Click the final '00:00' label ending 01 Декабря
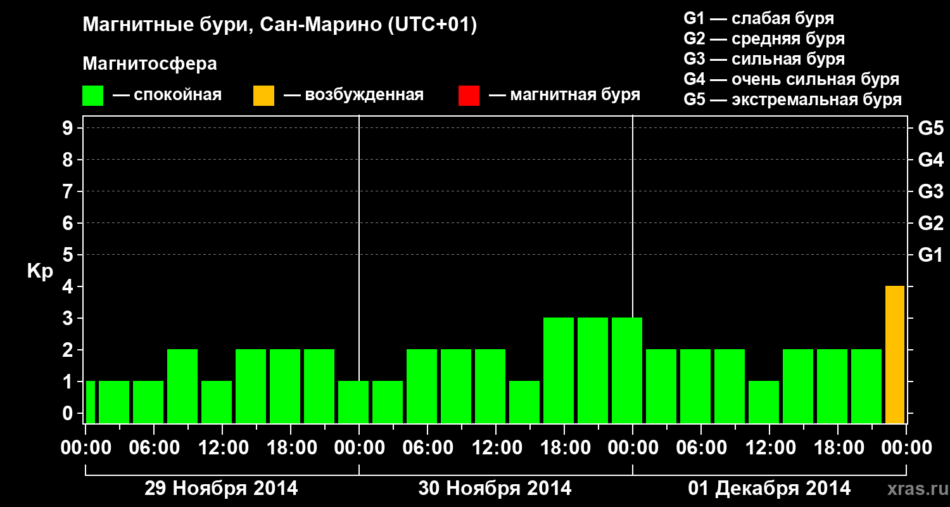The image size is (950, 507). pos(906,447)
